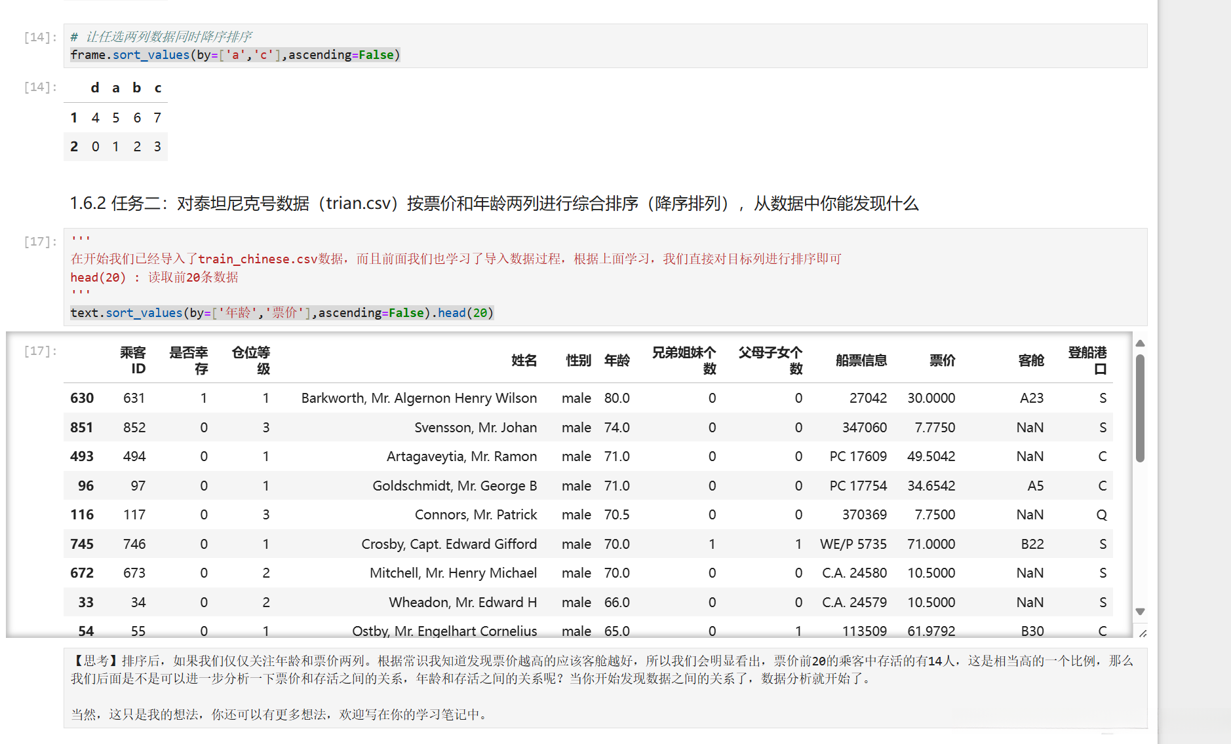Click the comment line in cell 14

pos(161,37)
